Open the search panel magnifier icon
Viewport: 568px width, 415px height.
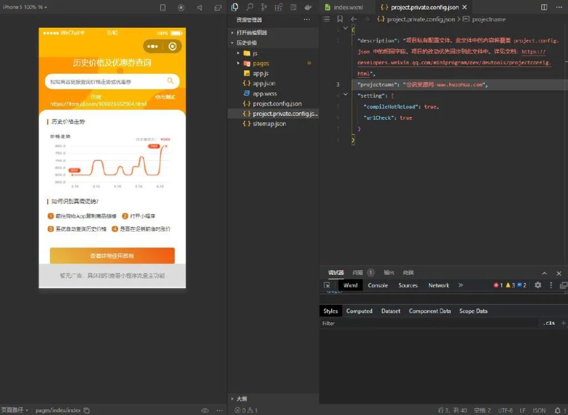250,7
